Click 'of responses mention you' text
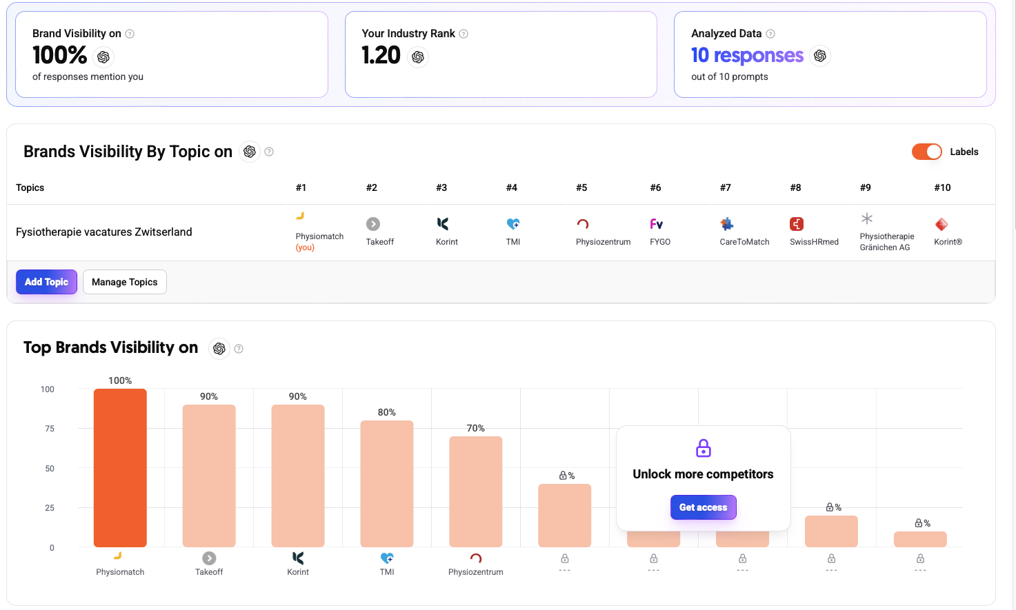The width and height of the screenshot is (1016, 610). coord(88,77)
